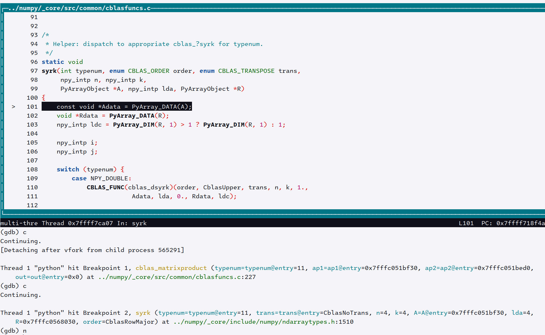Click 'CBLAS_TRANSPOSE' on line 97
This screenshot has height=335, width=545.
click(246, 71)
